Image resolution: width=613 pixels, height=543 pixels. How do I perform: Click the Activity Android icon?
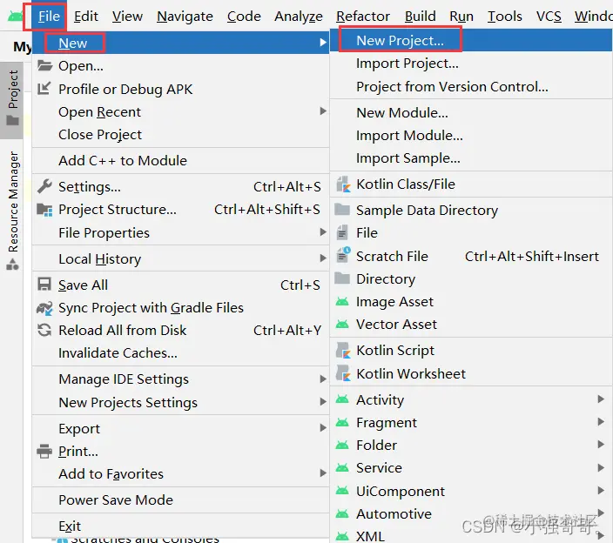(342, 399)
